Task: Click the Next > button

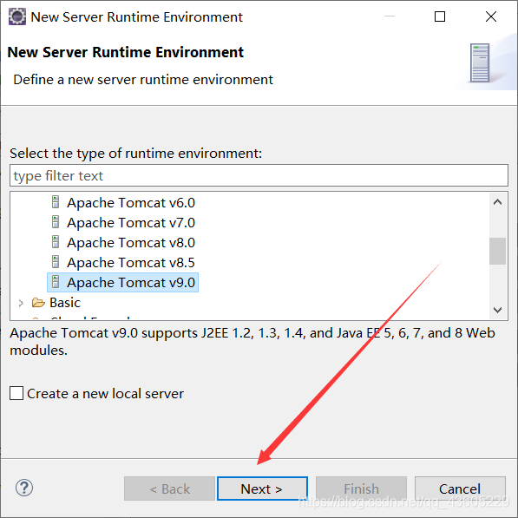Action: (262, 488)
